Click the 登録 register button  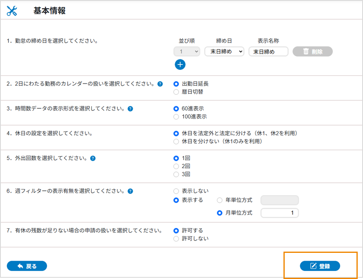tap(320, 266)
